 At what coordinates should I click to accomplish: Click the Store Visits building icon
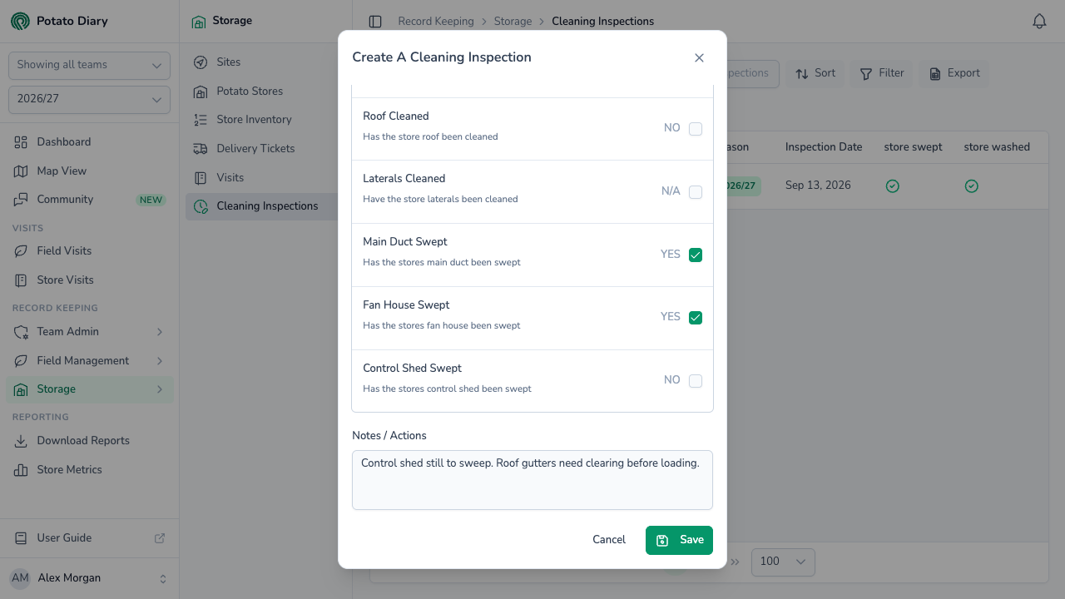click(x=21, y=280)
